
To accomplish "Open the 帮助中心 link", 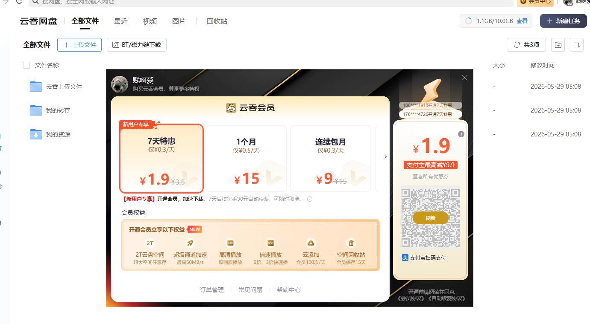I will click(289, 290).
